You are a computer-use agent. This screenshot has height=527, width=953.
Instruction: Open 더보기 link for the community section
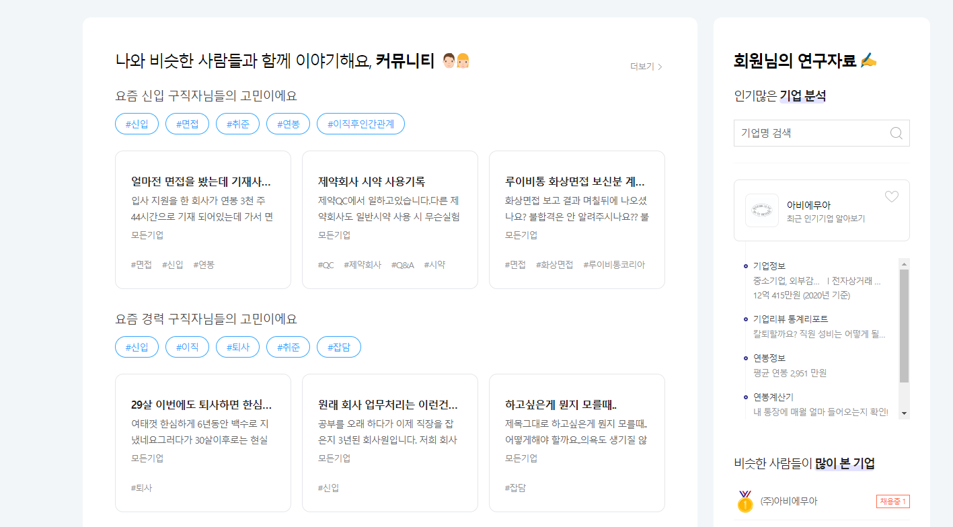point(646,67)
